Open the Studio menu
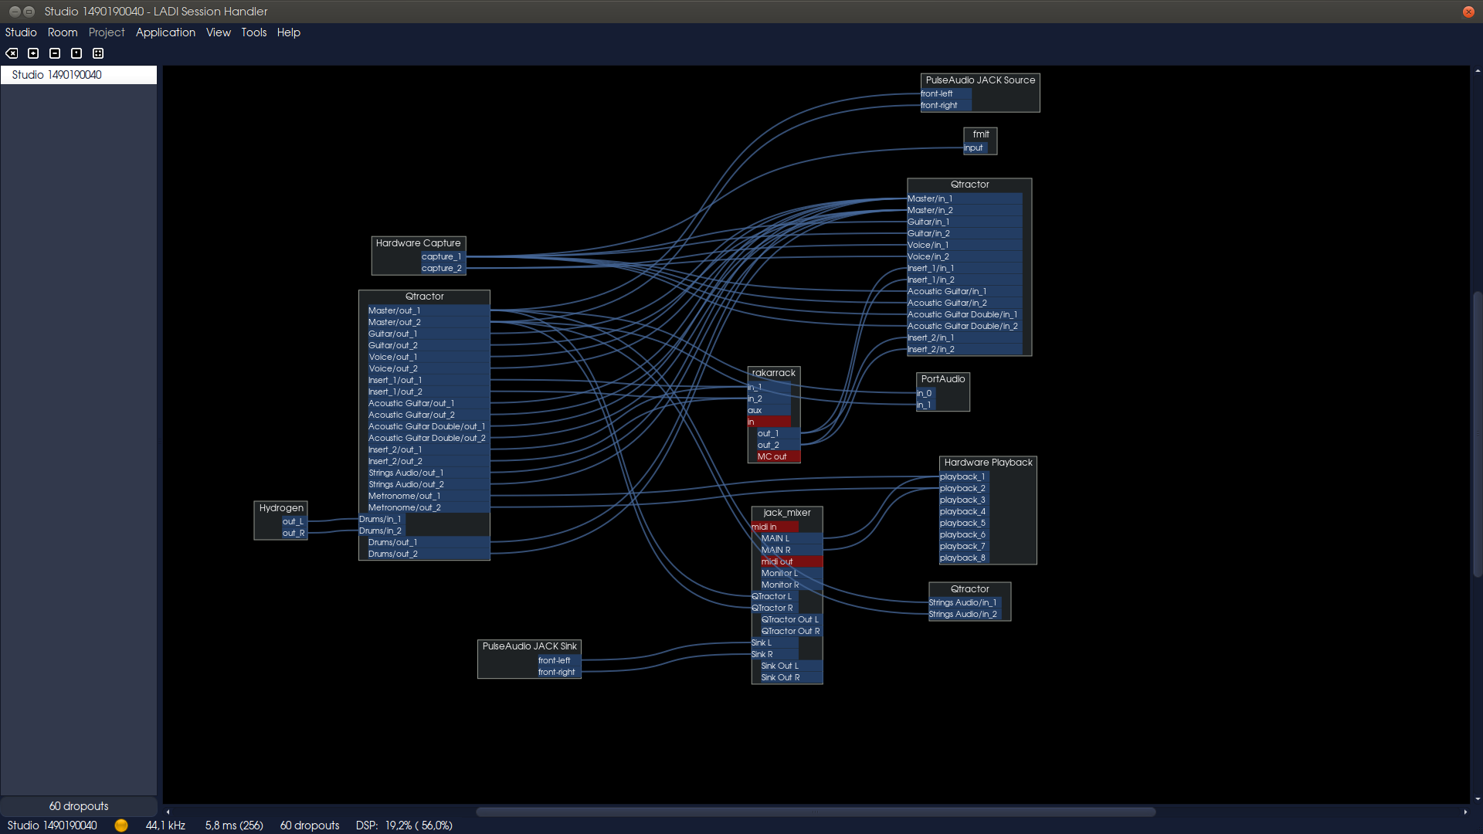Image resolution: width=1483 pixels, height=834 pixels. [21, 32]
